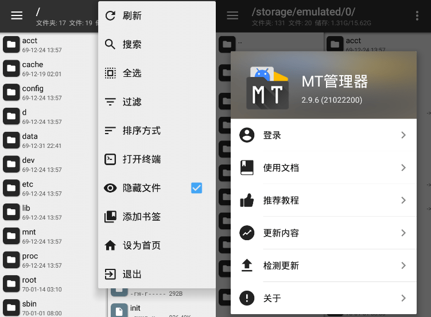Select 设为首页 menu entry
Screen dimensions: 431x317
[157, 245]
